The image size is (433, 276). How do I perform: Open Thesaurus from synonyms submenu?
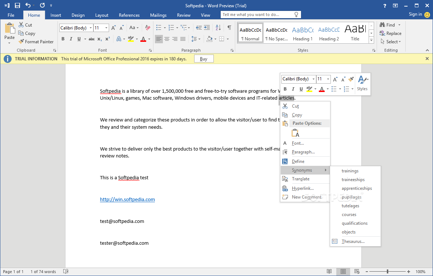click(x=356, y=241)
